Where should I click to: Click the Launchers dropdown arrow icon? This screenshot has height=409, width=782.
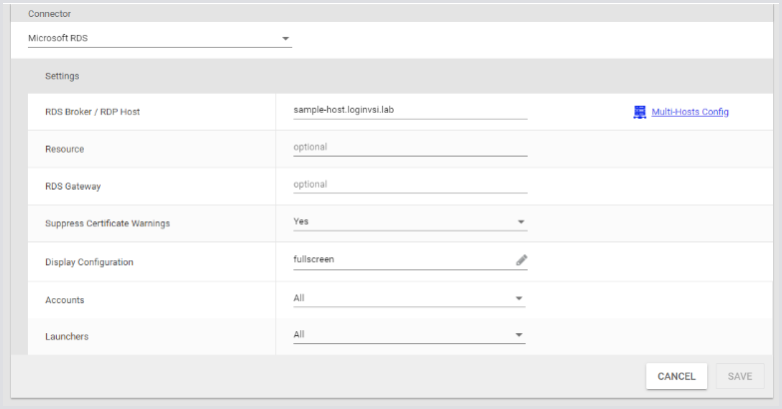click(519, 335)
